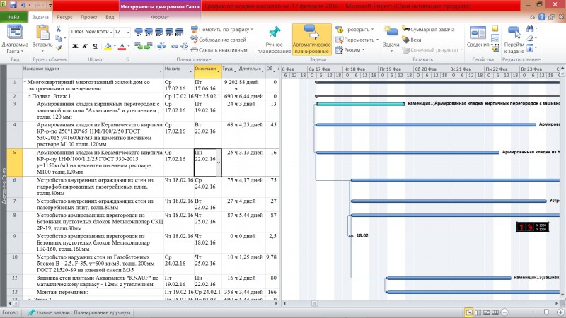Collapse Многоквартирный жилой дом summary task

coord(25,82)
